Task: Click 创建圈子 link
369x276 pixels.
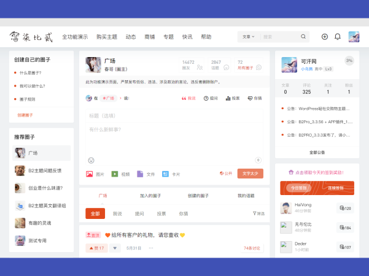Action: click(x=25, y=115)
